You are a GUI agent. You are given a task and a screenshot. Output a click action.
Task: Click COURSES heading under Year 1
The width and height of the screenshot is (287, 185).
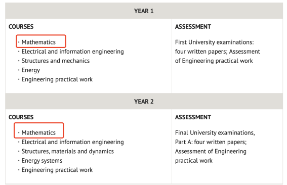point(21,27)
